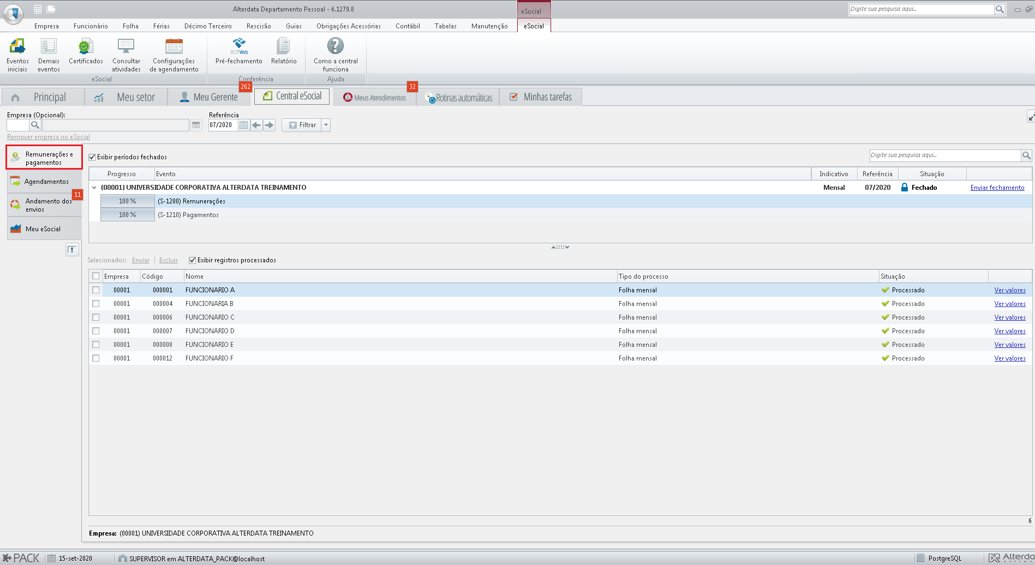The height and width of the screenshot is (565, 1035).
Task: Check the FUNCIONARIO D row checkbox
Action: coord(96,331)
